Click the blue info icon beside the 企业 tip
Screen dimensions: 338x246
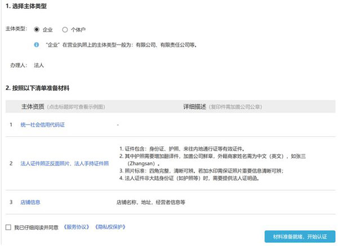(x=37, y=43)
